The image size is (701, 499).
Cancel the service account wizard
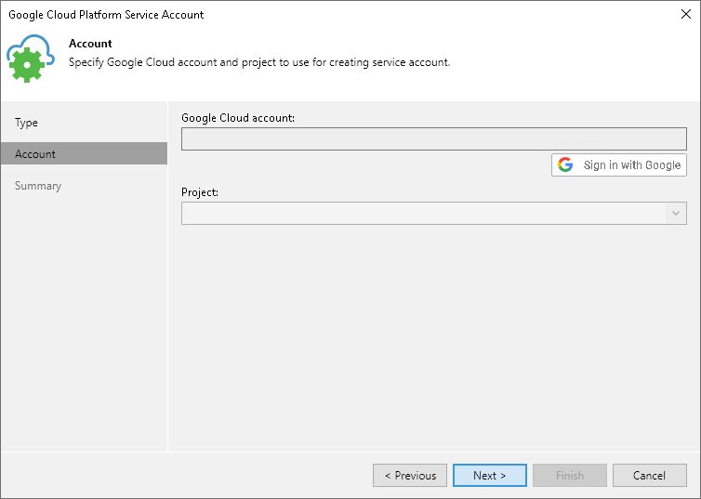pos(649,476)
